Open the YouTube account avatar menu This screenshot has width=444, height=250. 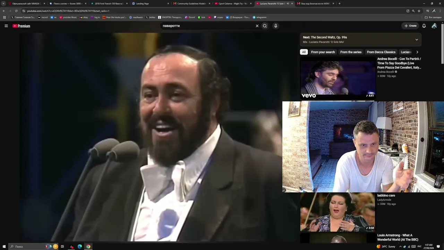[x=434, y=26]
